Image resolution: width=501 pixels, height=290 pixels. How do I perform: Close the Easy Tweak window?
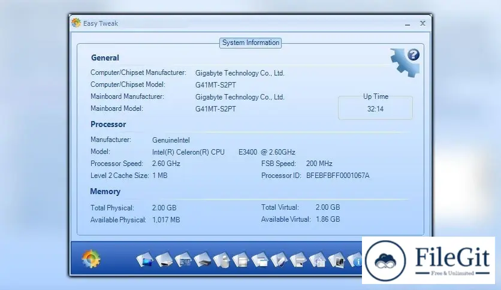click(422, 23)
